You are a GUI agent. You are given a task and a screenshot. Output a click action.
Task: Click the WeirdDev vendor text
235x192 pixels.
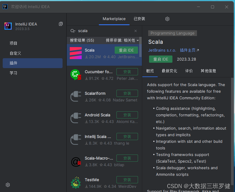click(x=127, y=187)
